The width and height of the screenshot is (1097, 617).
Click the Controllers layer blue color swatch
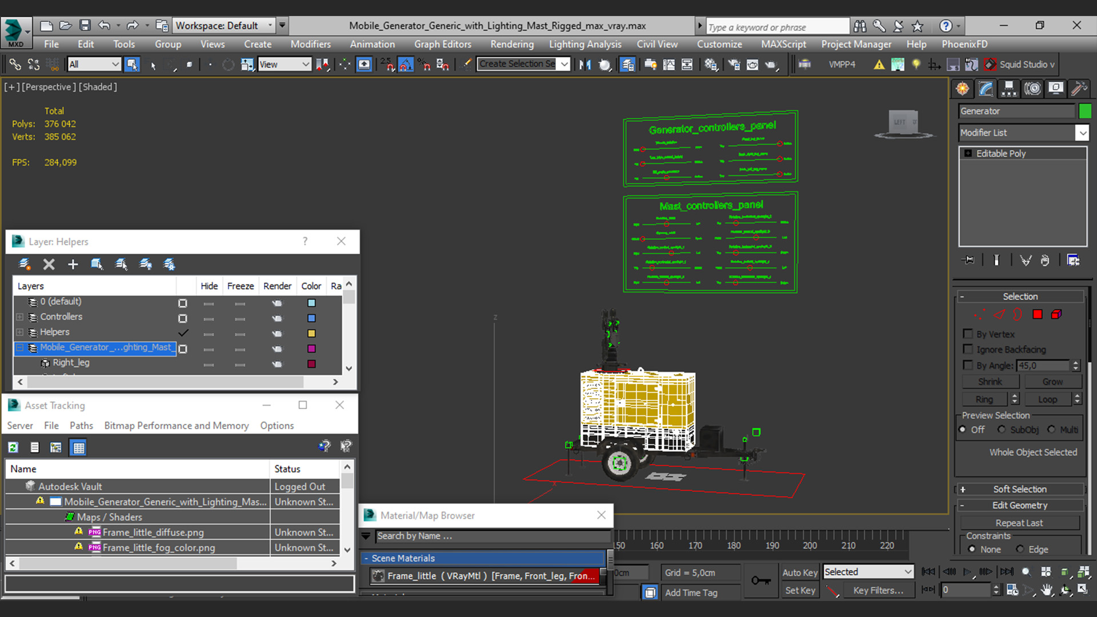point(311,318)
